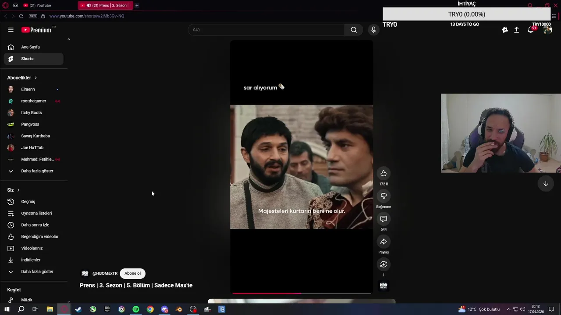Image resolution: width=561 pixels, height=315 pixels.
Task: Click the Short video to pause
Action: 302,167
